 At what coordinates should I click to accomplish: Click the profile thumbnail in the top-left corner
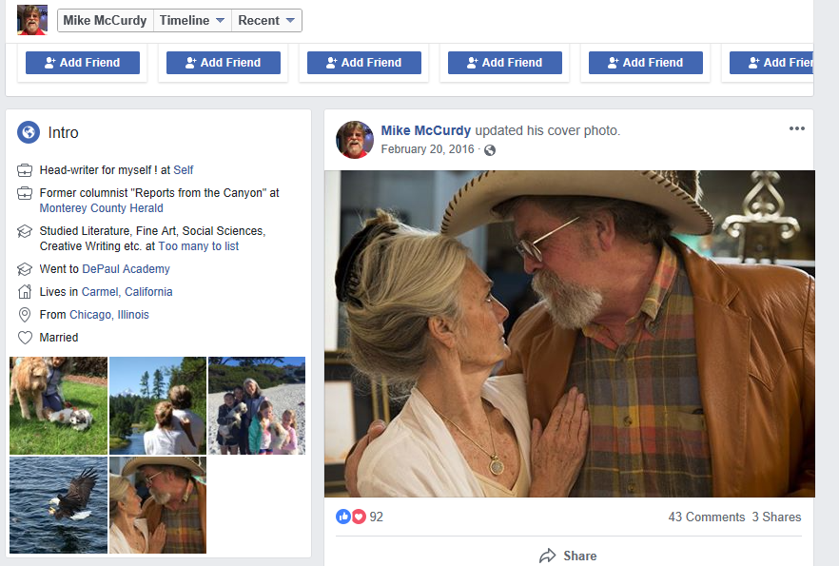coord(31,19)
